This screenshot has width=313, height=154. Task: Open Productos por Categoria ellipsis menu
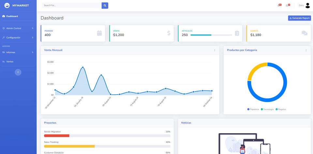[x=306, y=50]
